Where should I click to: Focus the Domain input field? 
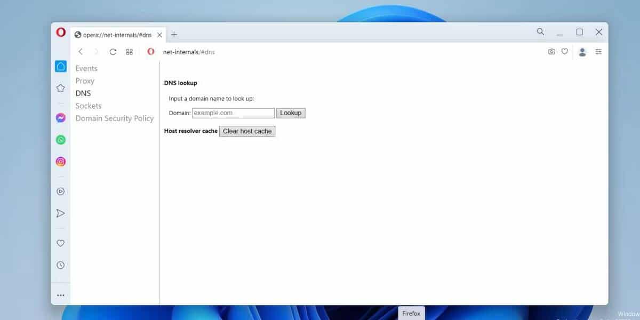point(234,113)
